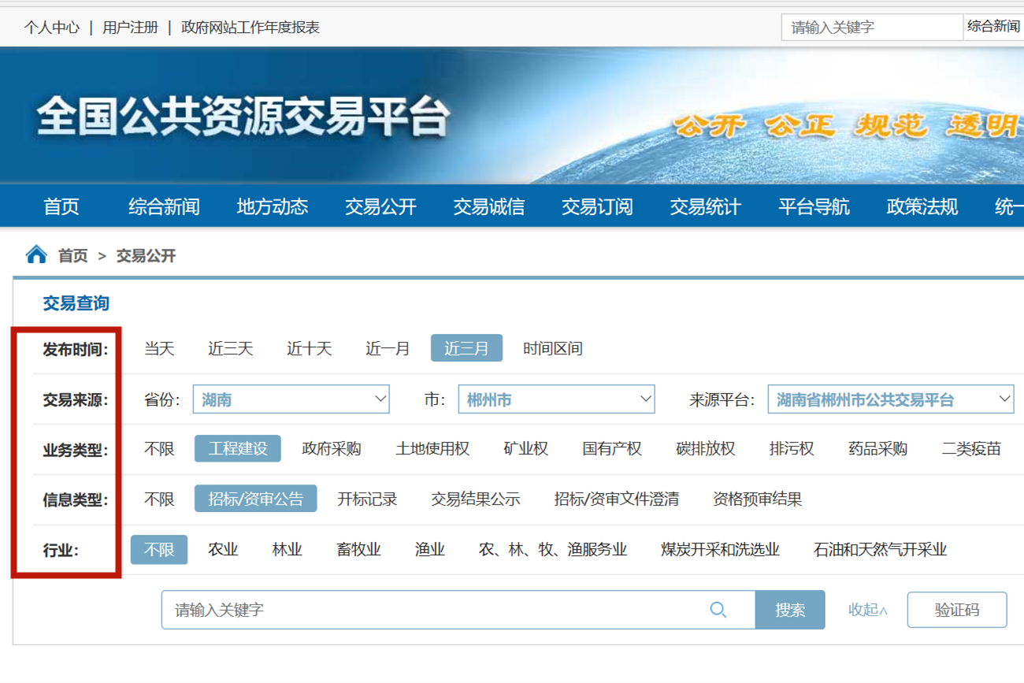Open 用户注册 link
The width and height of the screenshot is (1024, 683).
point(130,28)
